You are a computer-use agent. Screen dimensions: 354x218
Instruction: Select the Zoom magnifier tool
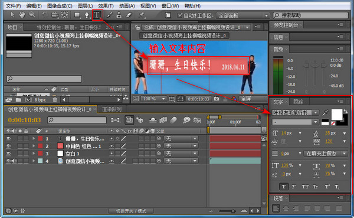point(32,15)
